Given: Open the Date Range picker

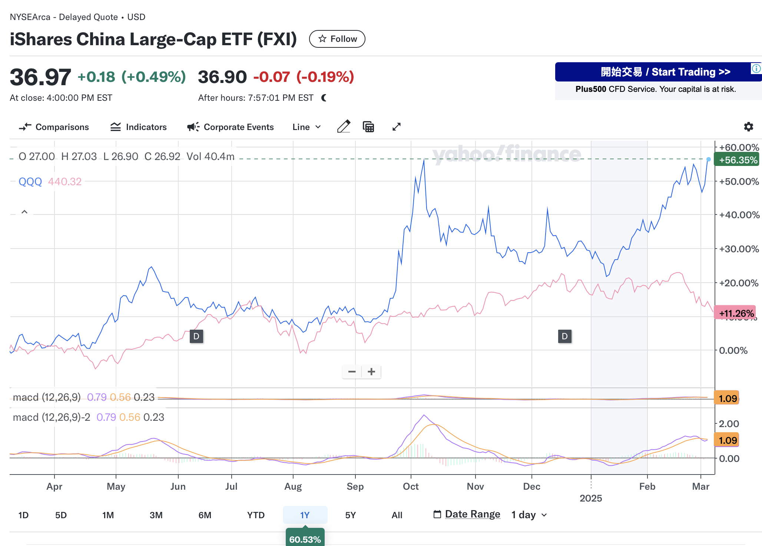Looking at the screenshot, I should (467, 514).
